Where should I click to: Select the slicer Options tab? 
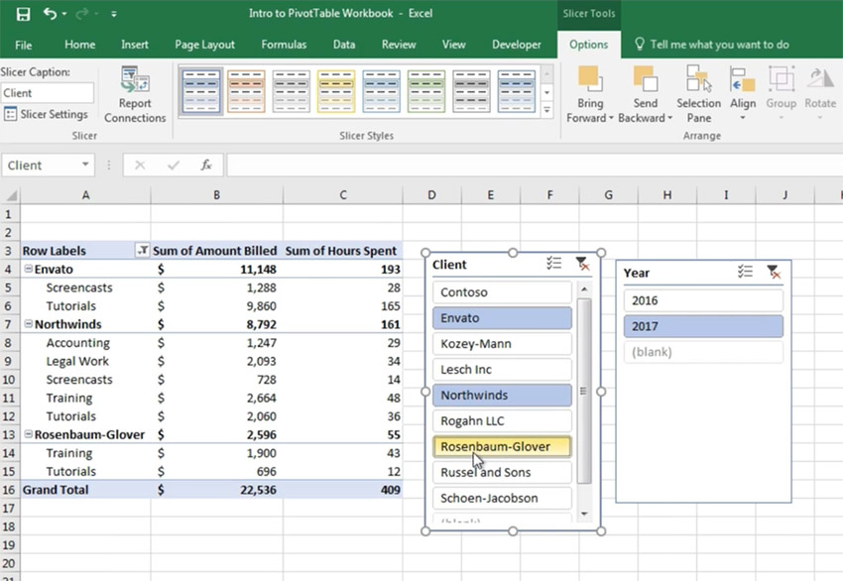(588, 45)
